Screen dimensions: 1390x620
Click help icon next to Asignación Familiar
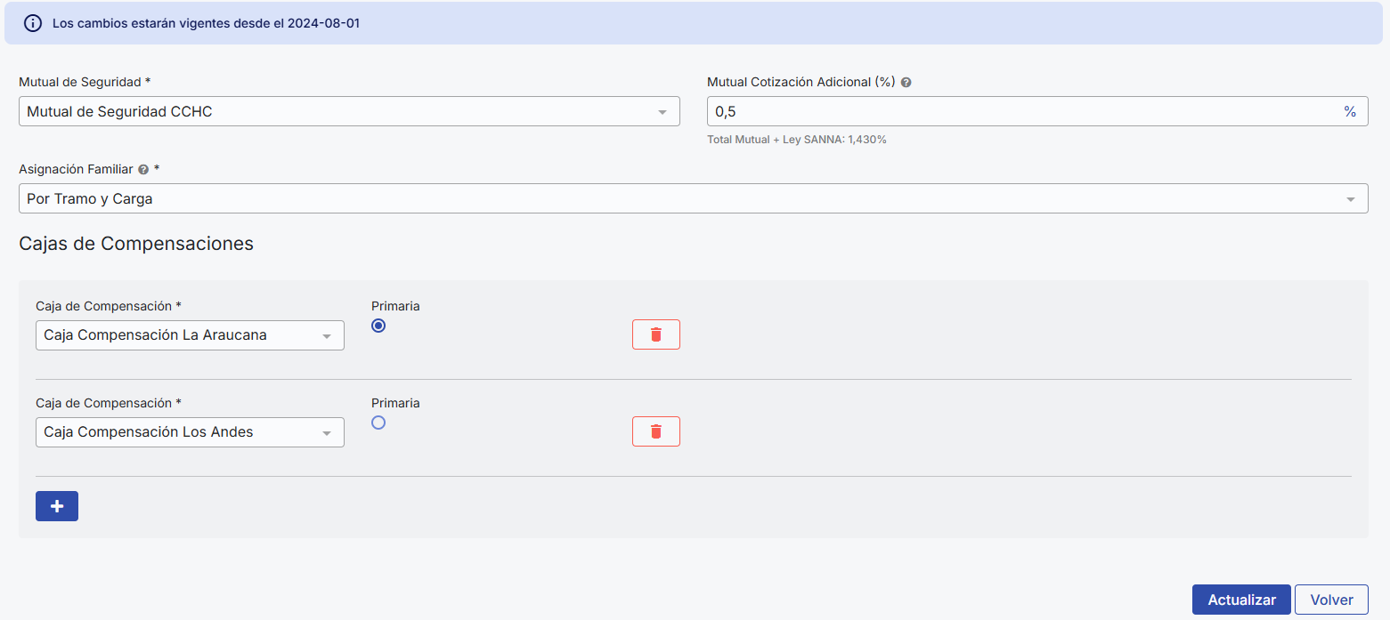click(143, 169)
